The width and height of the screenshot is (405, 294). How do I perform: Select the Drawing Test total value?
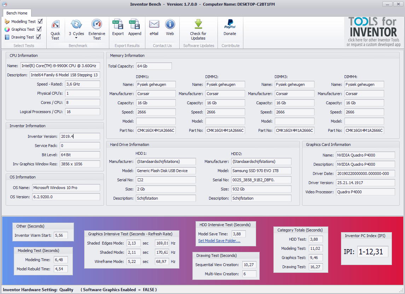pos(316,267)
